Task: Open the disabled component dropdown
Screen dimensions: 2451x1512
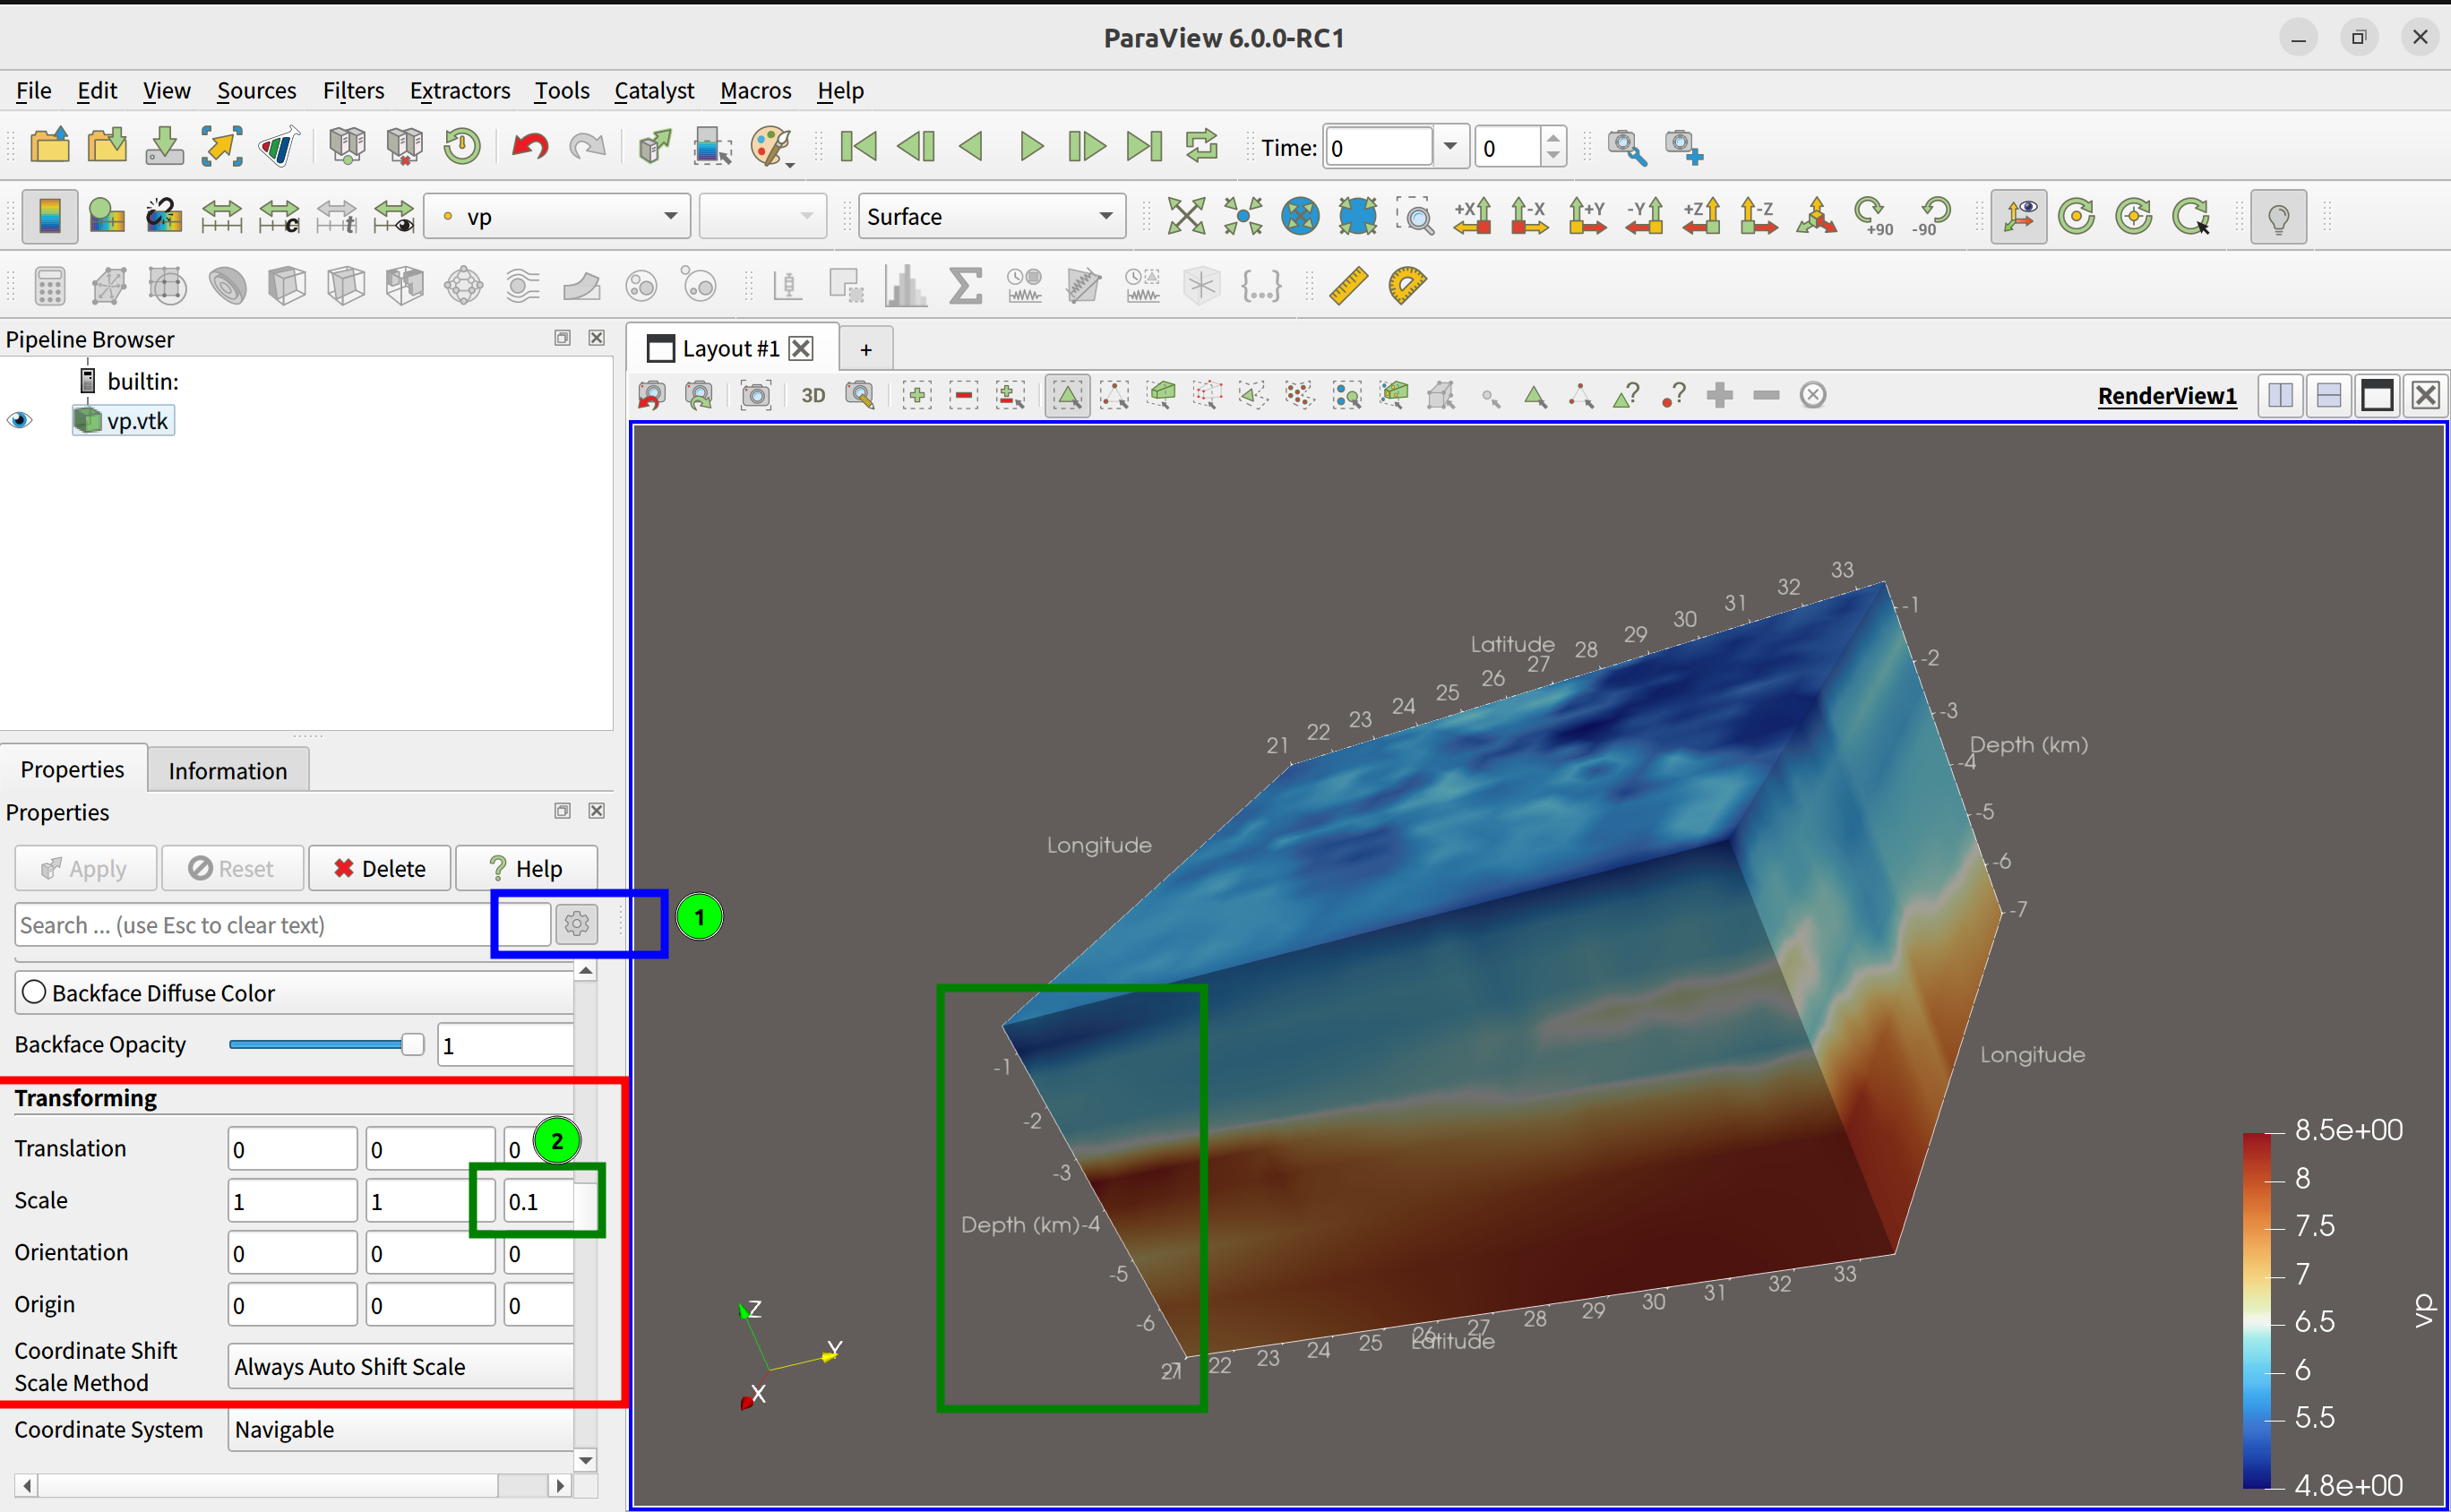Action: pos(763,217)
